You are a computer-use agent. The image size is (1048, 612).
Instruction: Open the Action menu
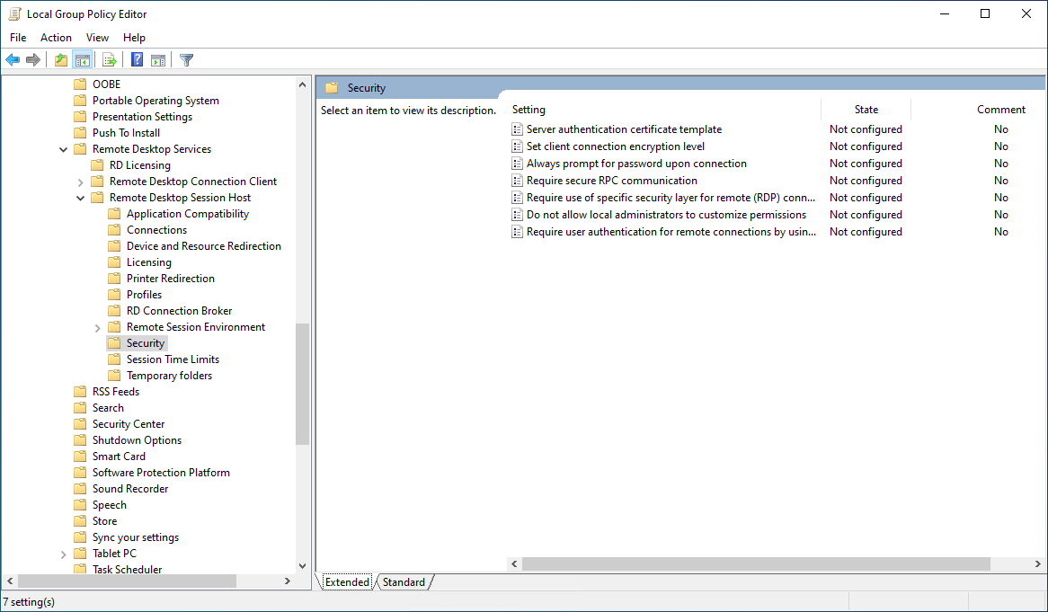pyautogui.click(x=56, y=38)
